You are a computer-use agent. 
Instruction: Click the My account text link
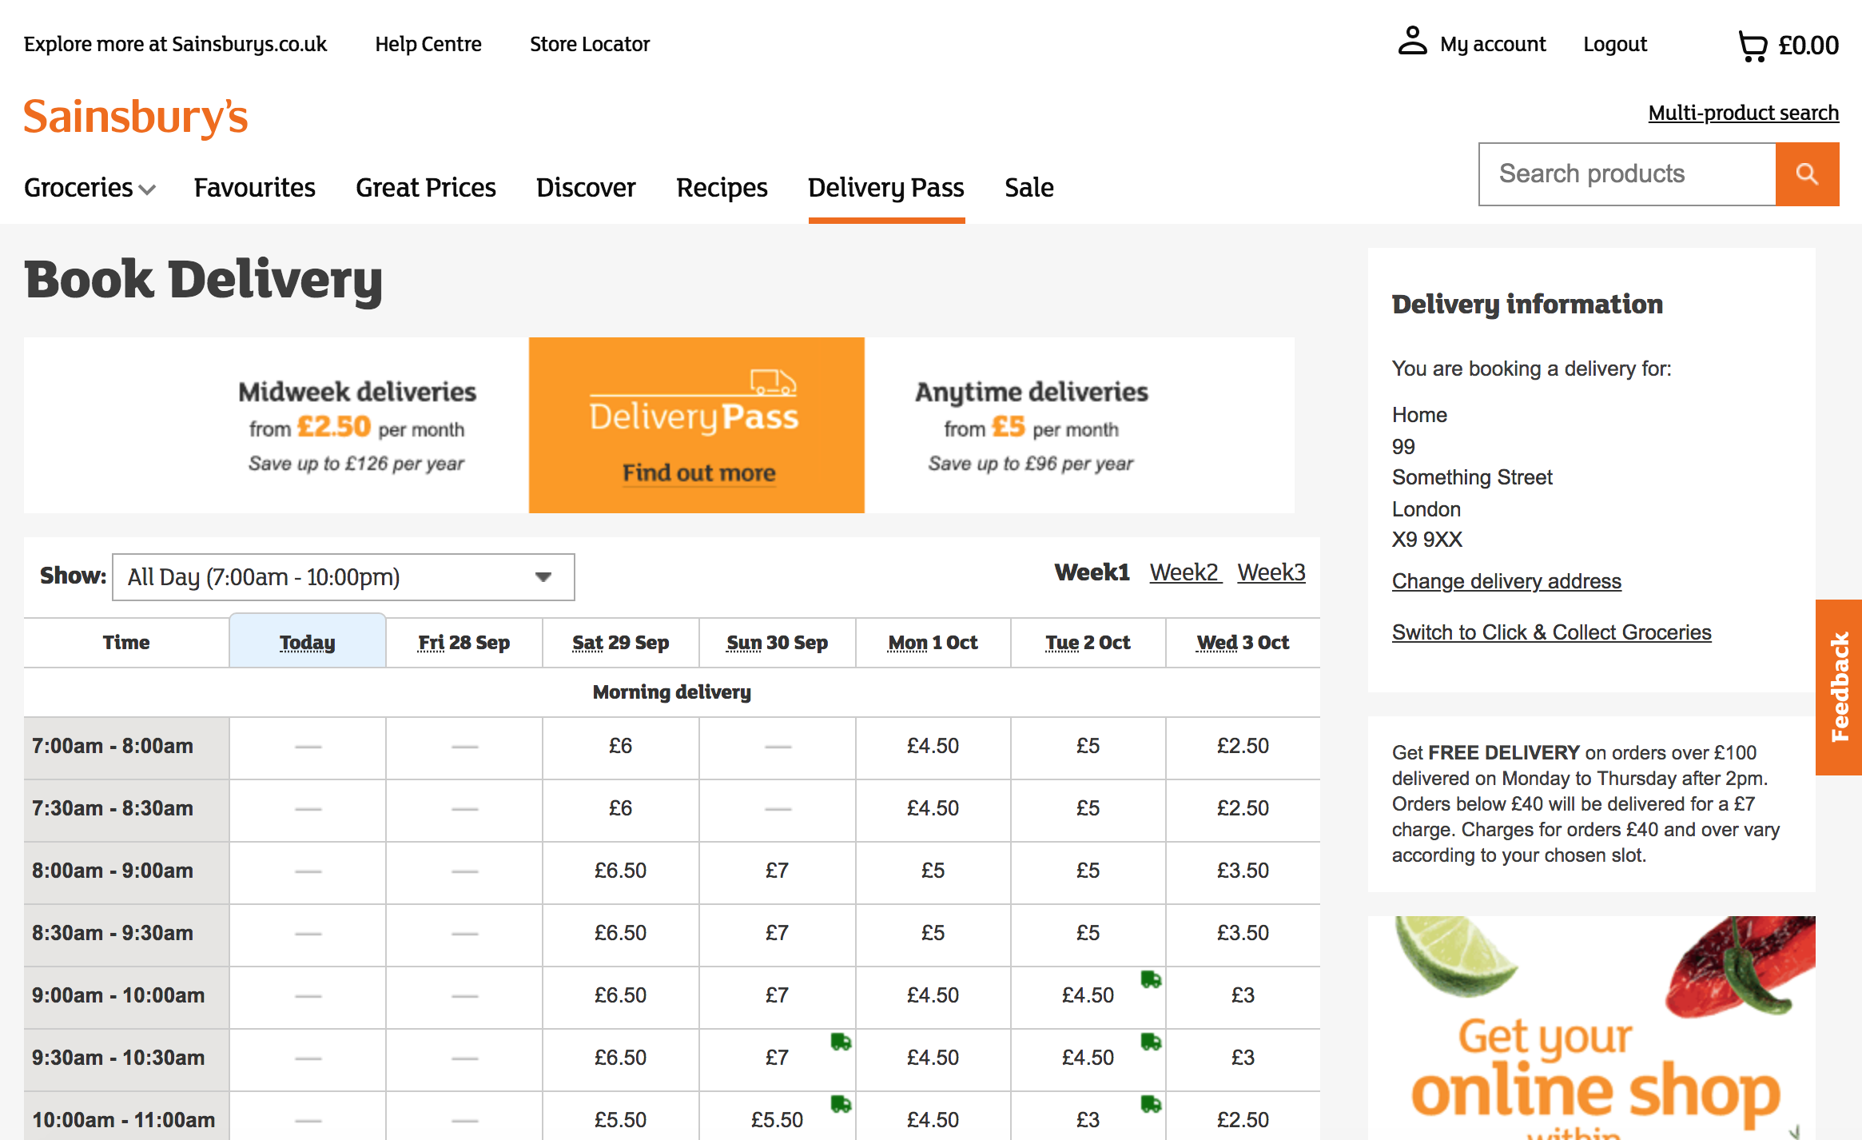point(1493,44)
